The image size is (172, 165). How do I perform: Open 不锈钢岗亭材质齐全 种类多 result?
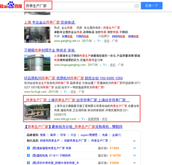tap(50, 50)
